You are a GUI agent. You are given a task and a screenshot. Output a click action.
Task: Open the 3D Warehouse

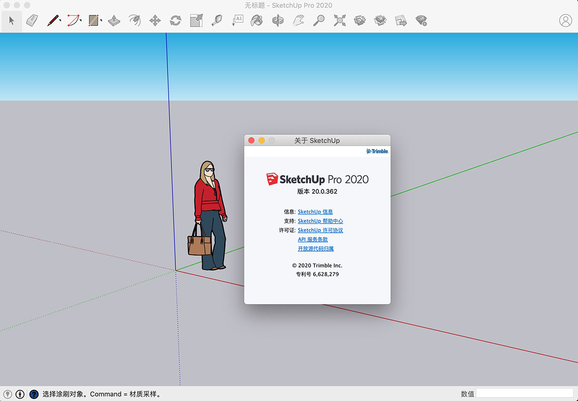[x=360, y=21]
